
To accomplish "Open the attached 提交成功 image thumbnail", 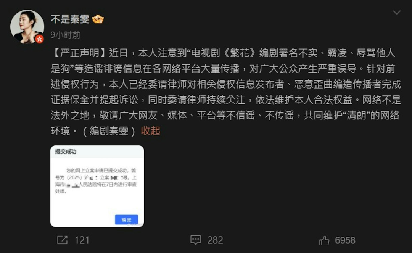I will [x=97, y=186].
